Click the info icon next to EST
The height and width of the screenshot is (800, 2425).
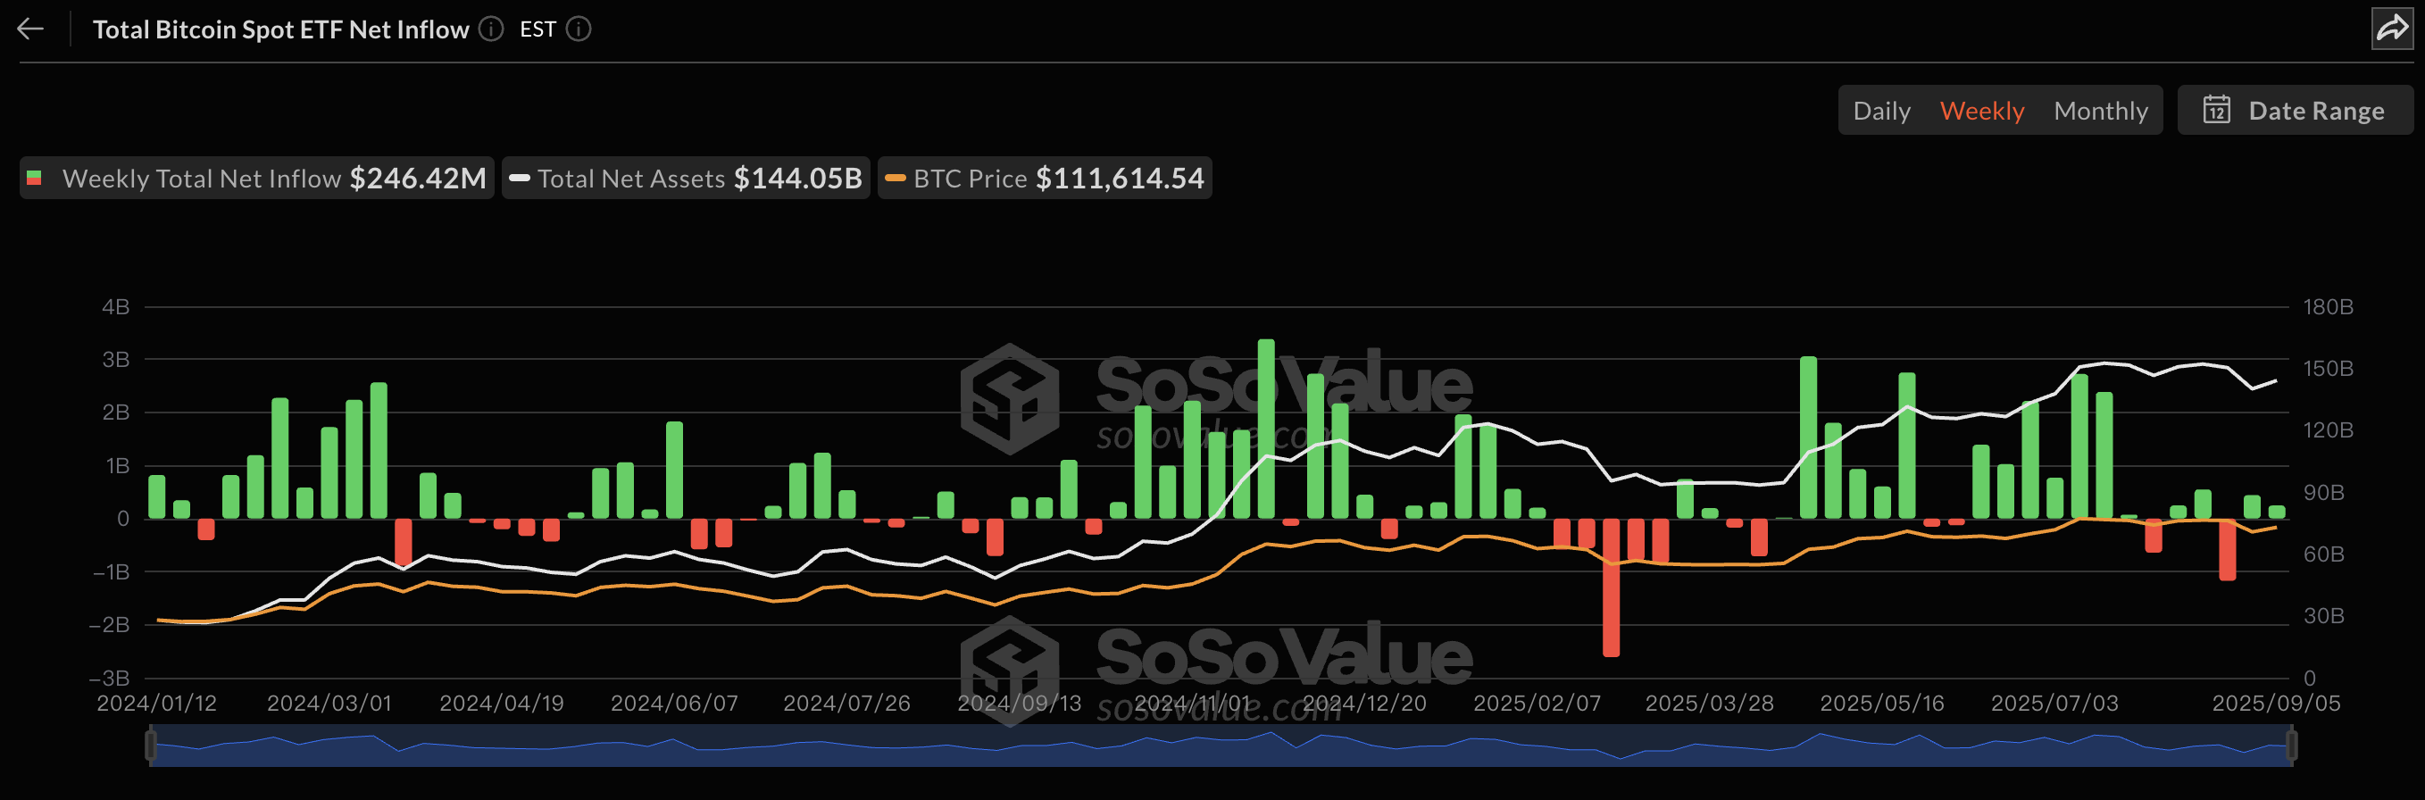point(579,29)
